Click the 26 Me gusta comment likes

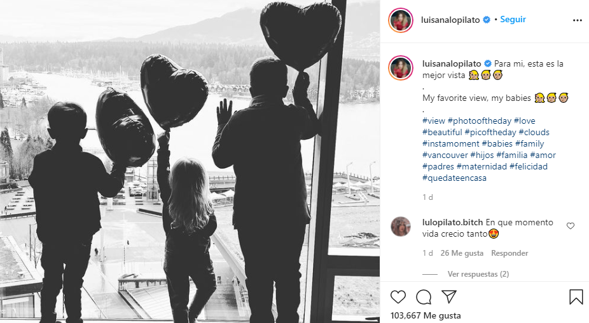pyautogui.click(x=462, y=253)
